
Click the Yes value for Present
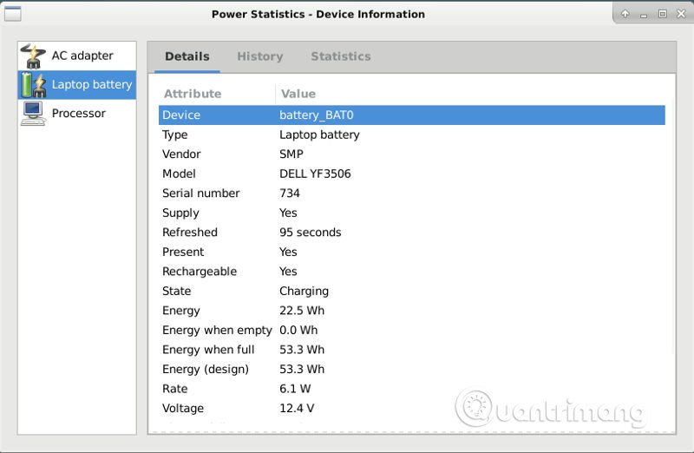288,252
